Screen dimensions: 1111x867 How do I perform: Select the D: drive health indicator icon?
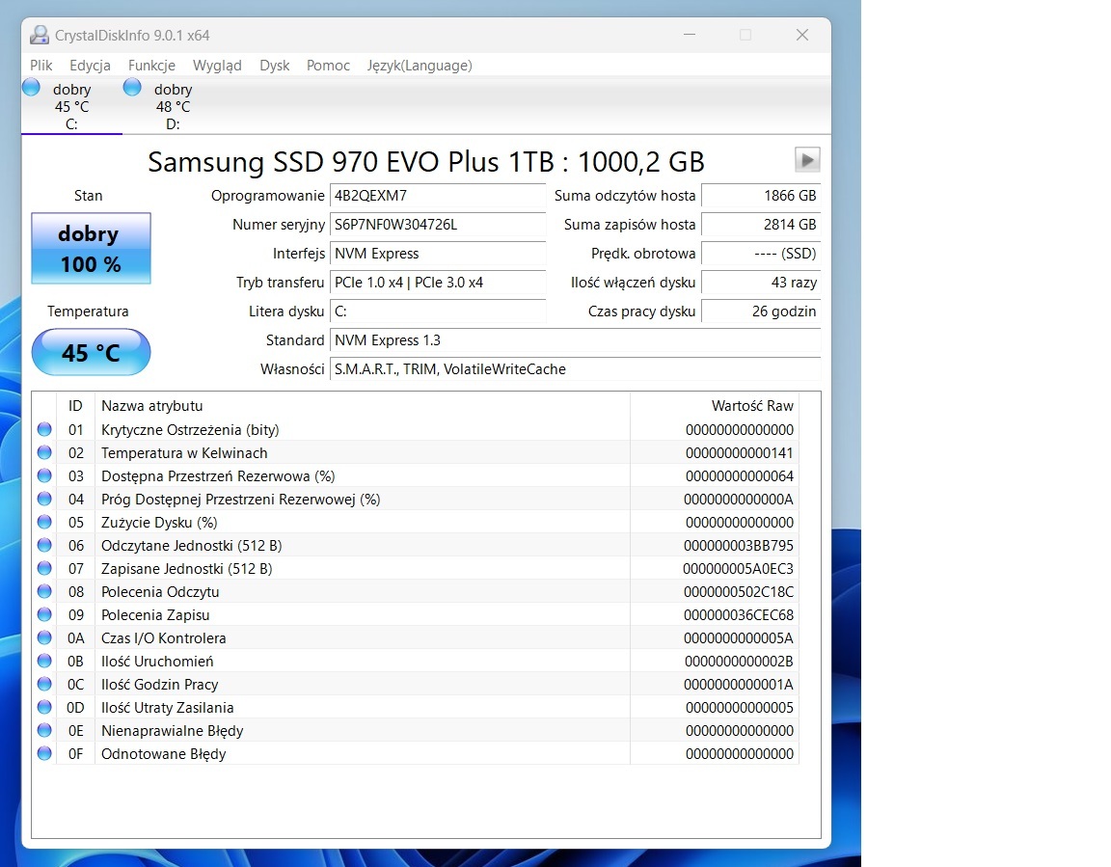pyautogui.click(x=132, y=87)
